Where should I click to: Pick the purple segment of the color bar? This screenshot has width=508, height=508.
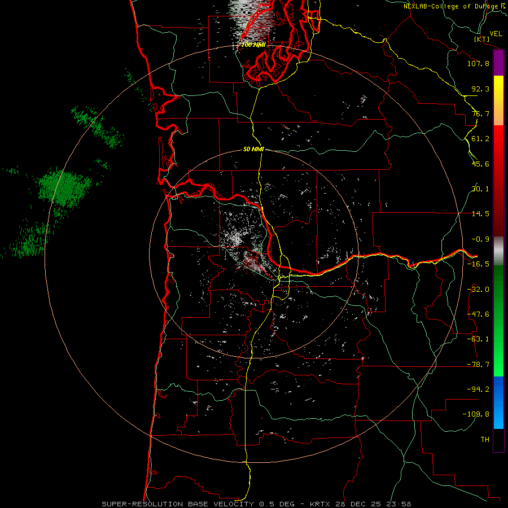(498, 63)
